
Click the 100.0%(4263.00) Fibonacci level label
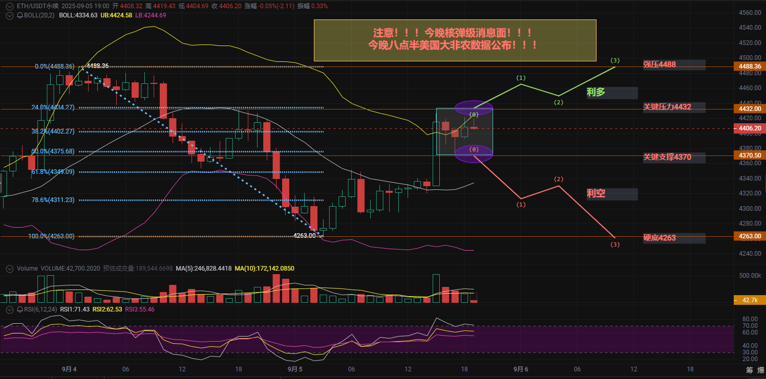point(51,236)
